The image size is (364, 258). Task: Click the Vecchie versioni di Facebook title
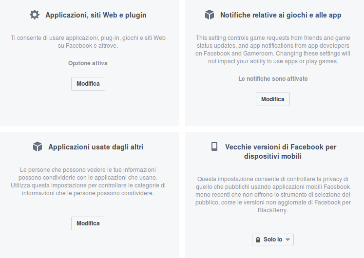click(x=281, y=151)
